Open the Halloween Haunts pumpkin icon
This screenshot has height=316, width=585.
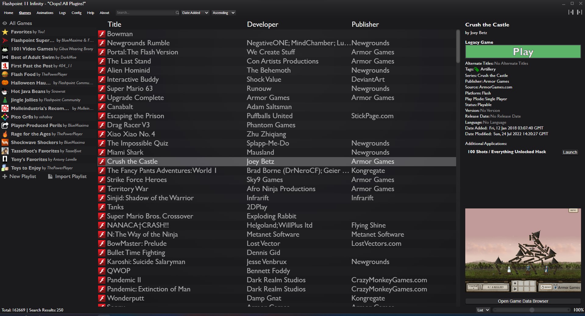[5, 83]
